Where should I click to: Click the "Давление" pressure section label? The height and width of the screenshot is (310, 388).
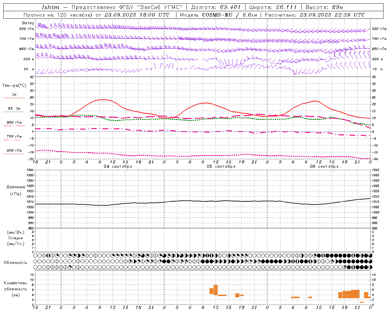pyautogui.click(x=16, y=187)
